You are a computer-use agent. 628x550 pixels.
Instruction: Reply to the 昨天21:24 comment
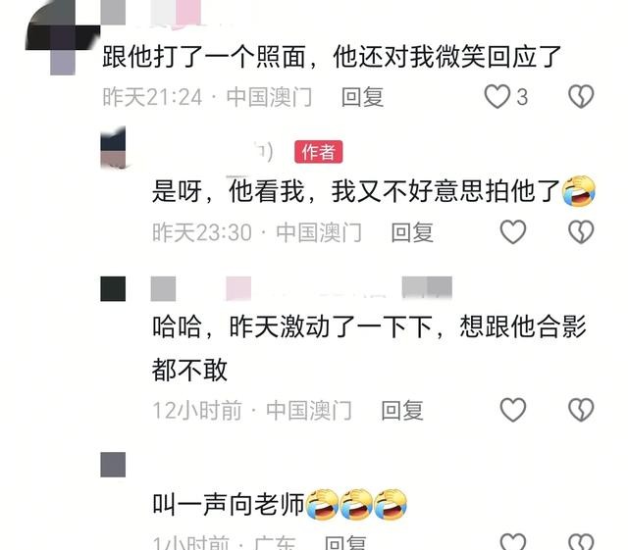(x=362, y=97)
